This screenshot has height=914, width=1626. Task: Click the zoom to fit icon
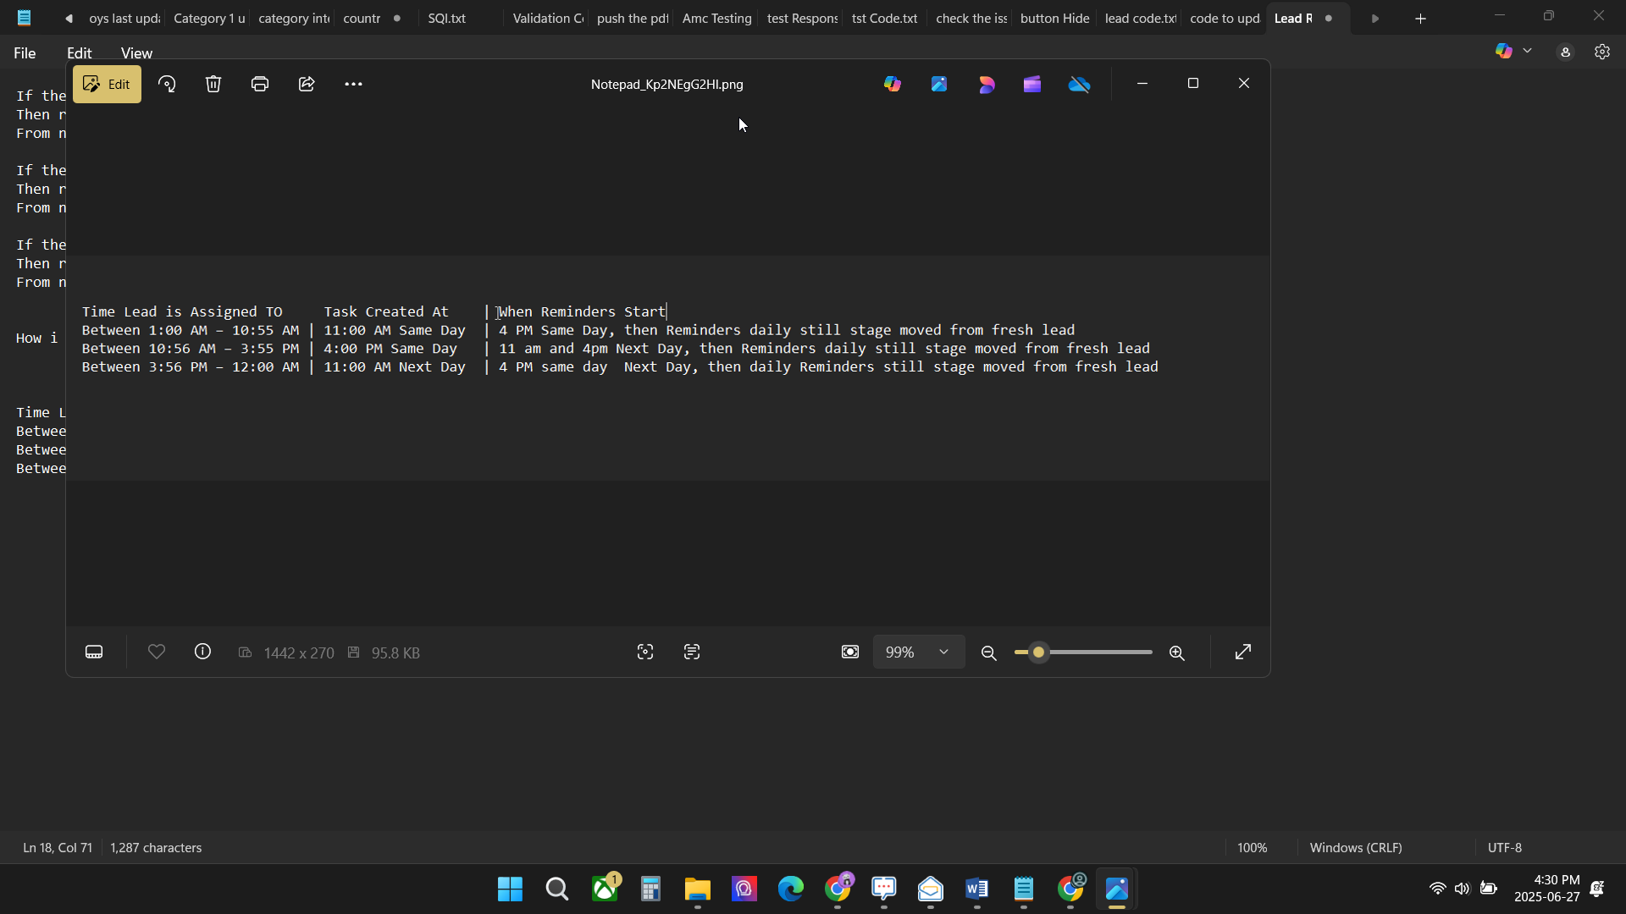850,652
